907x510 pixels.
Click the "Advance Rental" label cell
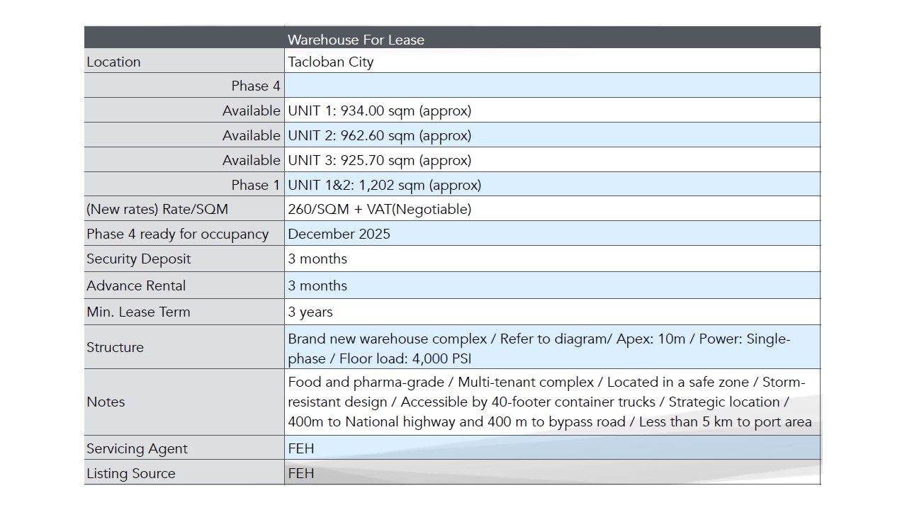click(136, 285)
